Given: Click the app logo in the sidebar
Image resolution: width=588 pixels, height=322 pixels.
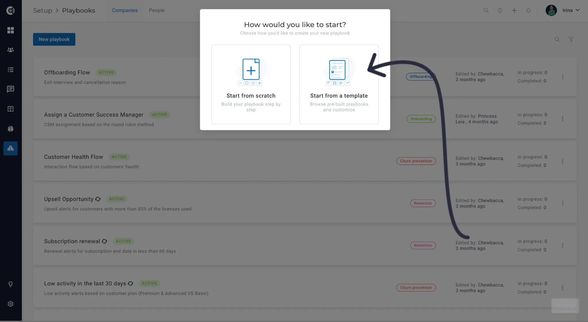Looking at the screenshot, I should tap(11, 11).
